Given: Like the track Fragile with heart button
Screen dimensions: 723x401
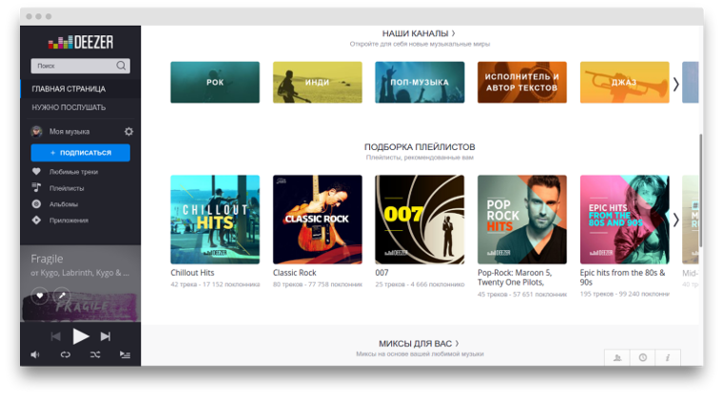Looking at the screenshot, I should tap(40, 296).
